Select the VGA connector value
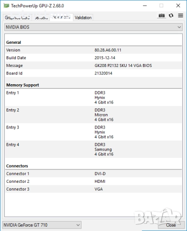 (99, 189)
